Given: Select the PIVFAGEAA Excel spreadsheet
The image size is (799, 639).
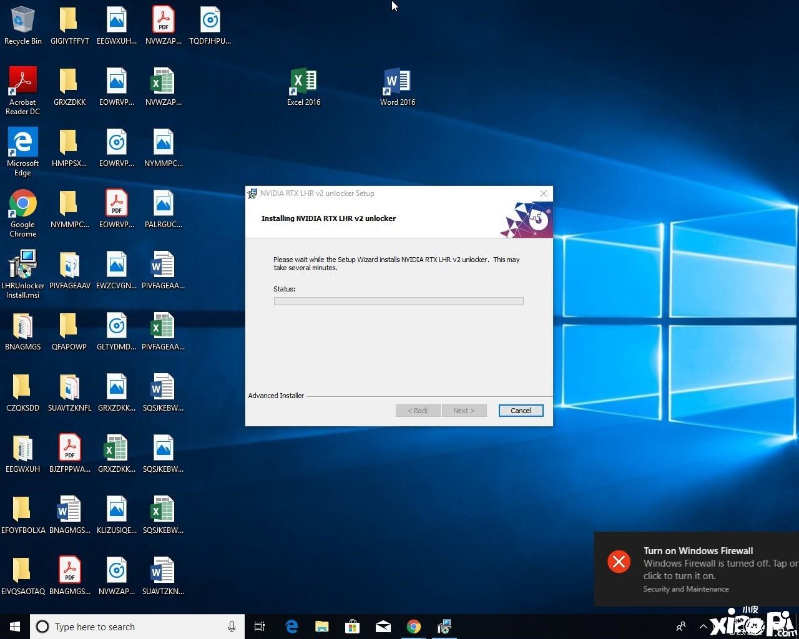Looking at the screenshot, I should (x=164, y=331).
